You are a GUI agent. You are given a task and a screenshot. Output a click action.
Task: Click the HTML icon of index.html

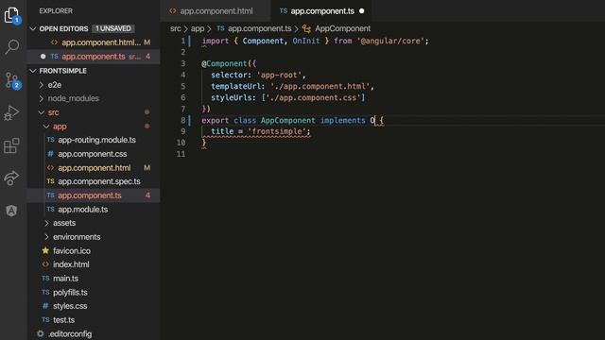45,264
